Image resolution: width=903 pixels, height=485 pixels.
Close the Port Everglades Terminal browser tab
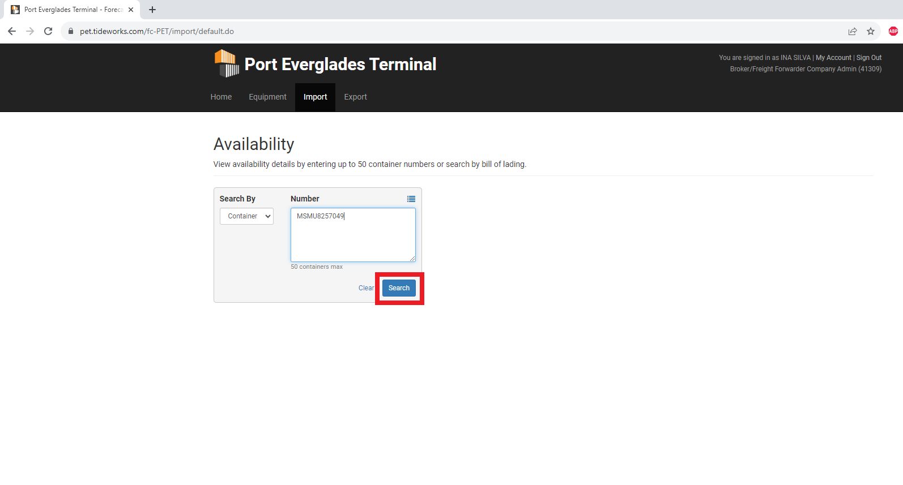coord(131,10)
